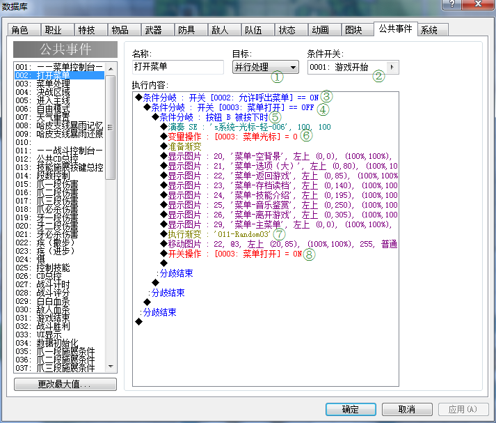The width and height of the screenshot is (496, 423).
Task: Click the 更改最大值 button
Action: pyautogui.click(x=65, y=385)
